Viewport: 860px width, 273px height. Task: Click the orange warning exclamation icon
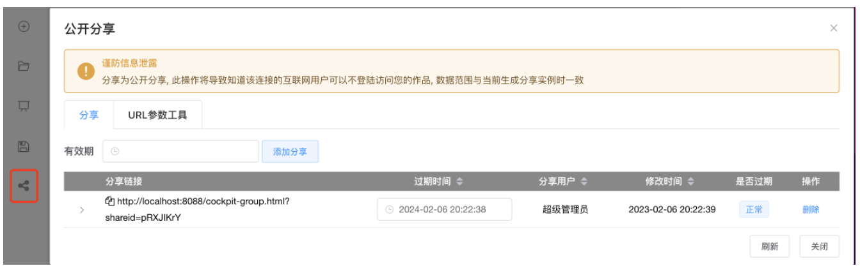86,71
